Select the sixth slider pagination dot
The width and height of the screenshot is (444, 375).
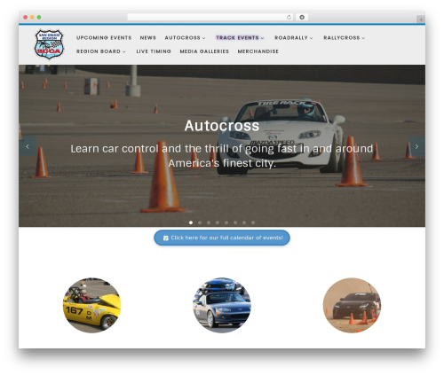[x=235, y=223]
